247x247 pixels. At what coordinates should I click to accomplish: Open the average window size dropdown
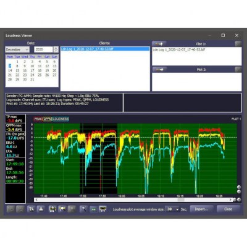(173, 209)
